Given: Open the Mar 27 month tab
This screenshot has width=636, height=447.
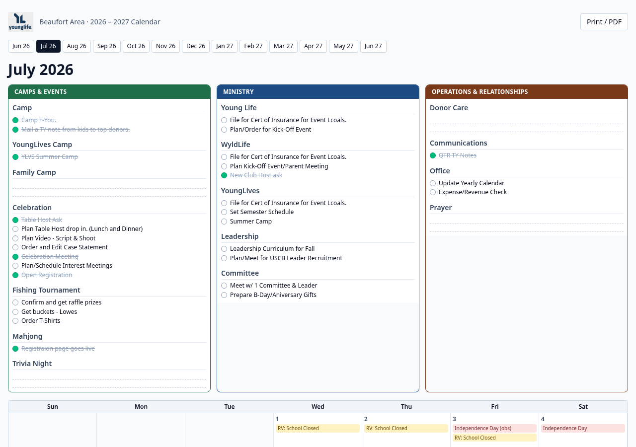Looking at the screenshot, I should coord(283,46).
